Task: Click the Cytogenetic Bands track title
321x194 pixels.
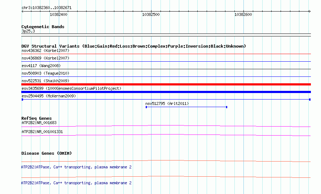Action: pos(43,27)
